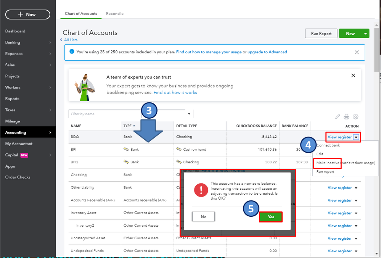Image resolution: width=381 pixels, height=258 pixels.
Task: Open Reports in the sidebar
Action: 12,99
